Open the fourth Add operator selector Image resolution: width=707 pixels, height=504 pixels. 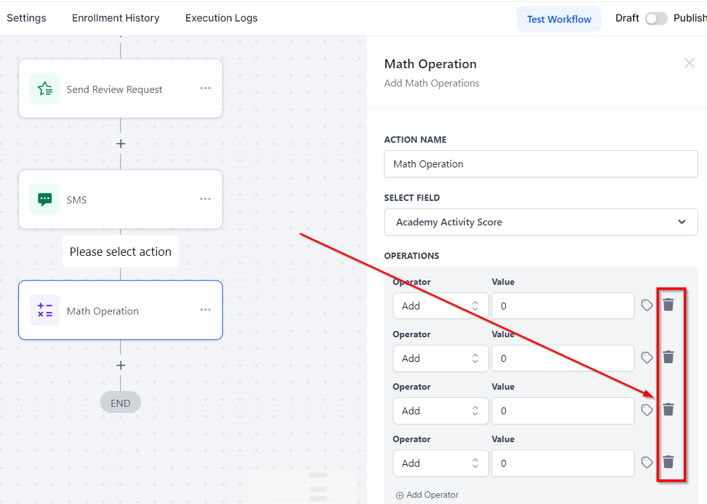pyautogui.click(x=440, y=463)
